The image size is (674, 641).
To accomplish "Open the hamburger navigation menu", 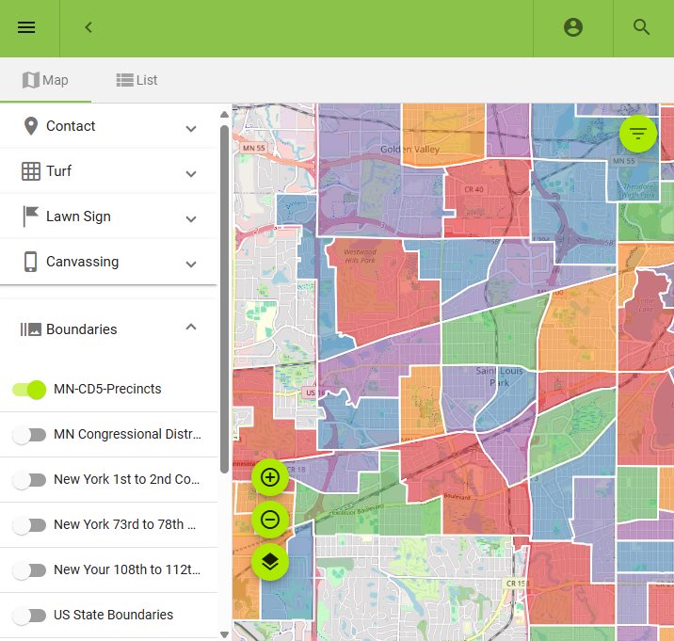I will click(26, 27).
